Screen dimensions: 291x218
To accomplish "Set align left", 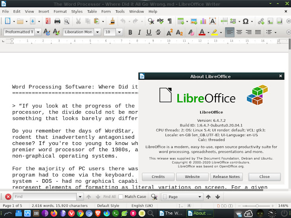I will 230,32.
